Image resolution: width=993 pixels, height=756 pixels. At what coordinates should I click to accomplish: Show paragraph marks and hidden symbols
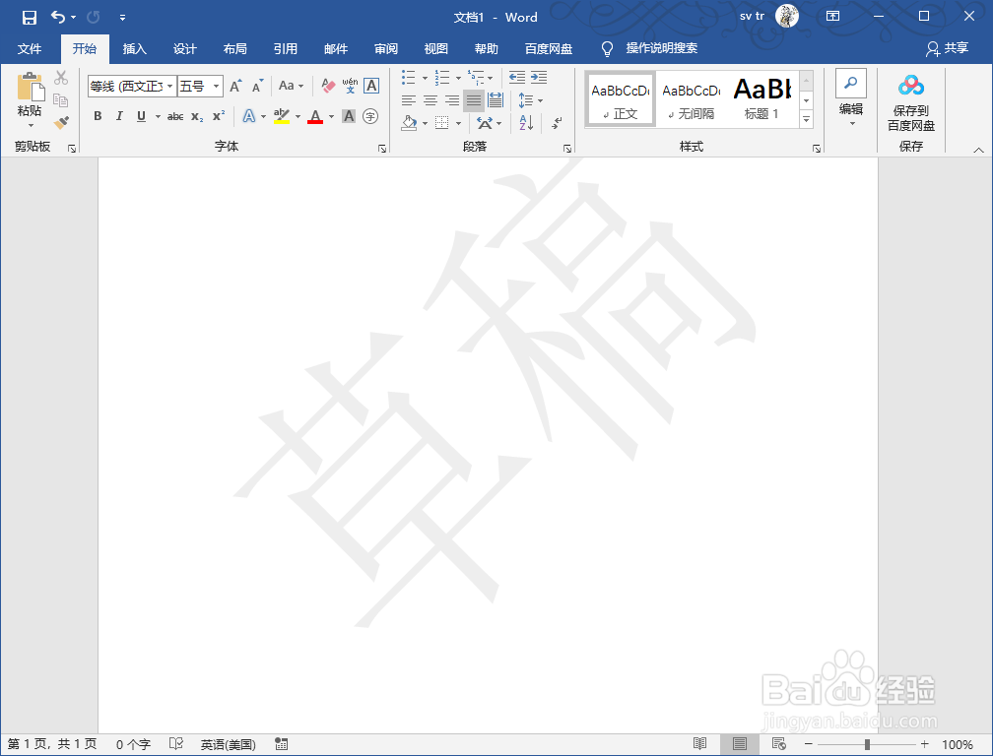[x=557, y=123]
